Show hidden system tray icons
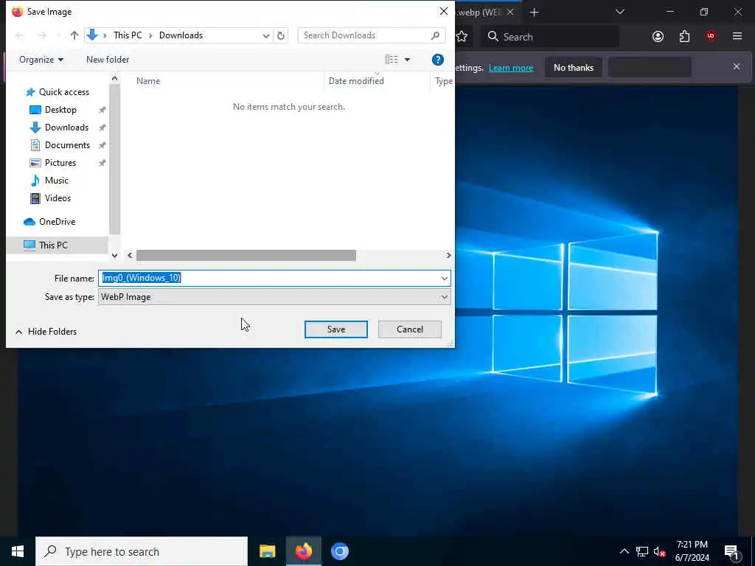The height and width of the screenshot is (566, 755). 624,551
